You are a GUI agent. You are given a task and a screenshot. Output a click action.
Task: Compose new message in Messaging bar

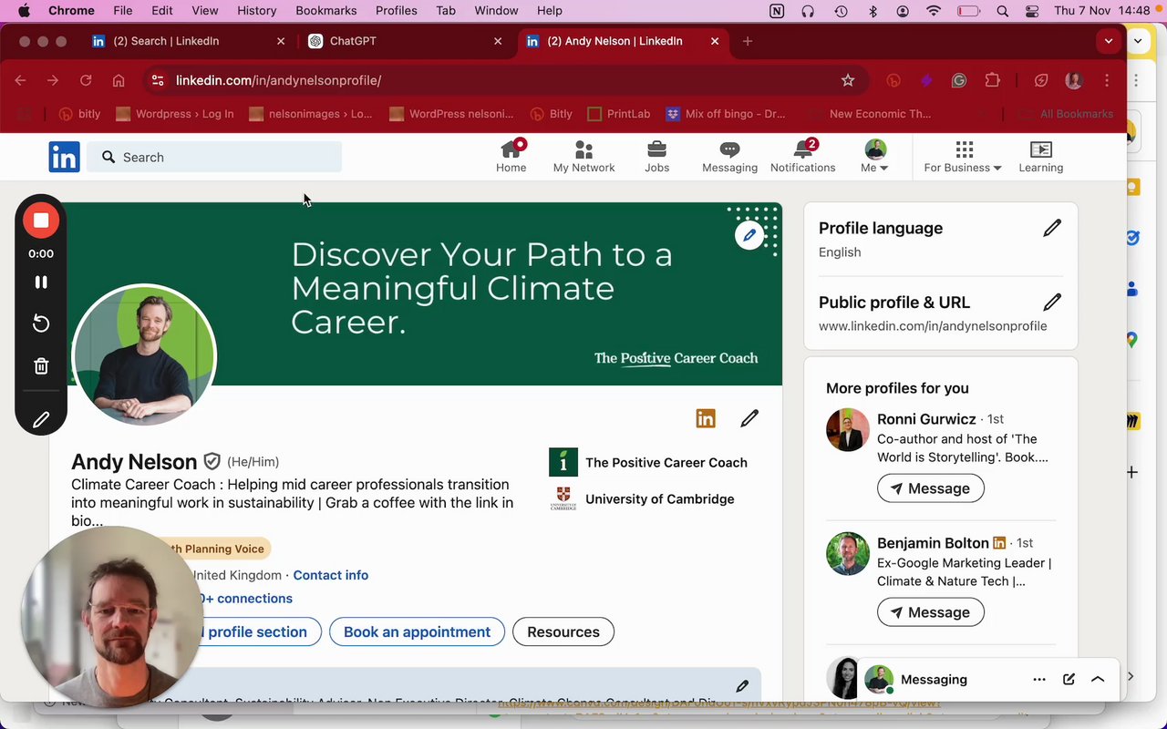(x=1069, y=679)
